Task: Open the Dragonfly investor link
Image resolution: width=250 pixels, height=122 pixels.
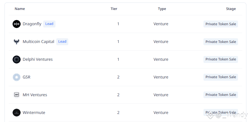Action: click(x=32, y=24)
